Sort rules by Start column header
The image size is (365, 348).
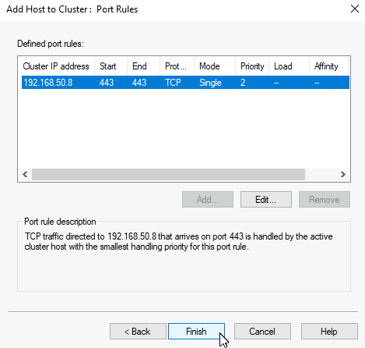(111, 66)
